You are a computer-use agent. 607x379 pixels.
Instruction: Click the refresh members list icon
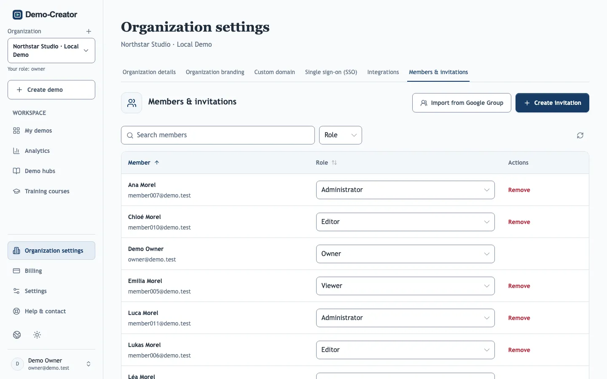point(580,135)
